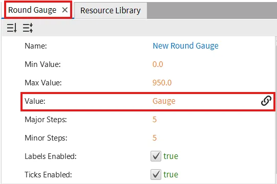Screen dimensions: 277x184
Task: Select the Major Steps label
Action: pyautogui.click(x=46, y=120)
